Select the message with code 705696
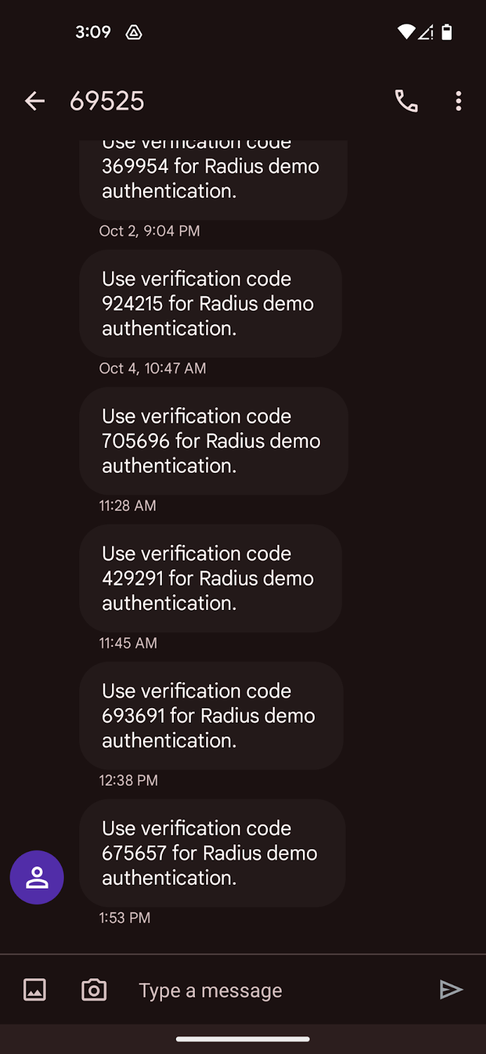Viewport: 486px width, 1054px height. coord(213,441)
